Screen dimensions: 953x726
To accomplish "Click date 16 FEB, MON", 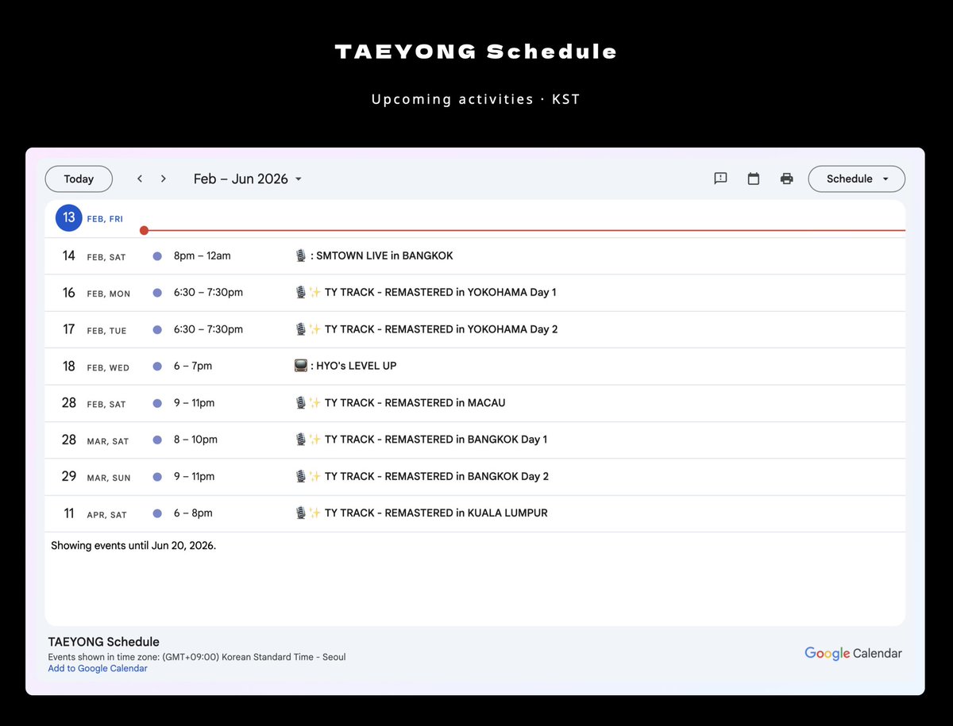I will click(x=95, y=293).
